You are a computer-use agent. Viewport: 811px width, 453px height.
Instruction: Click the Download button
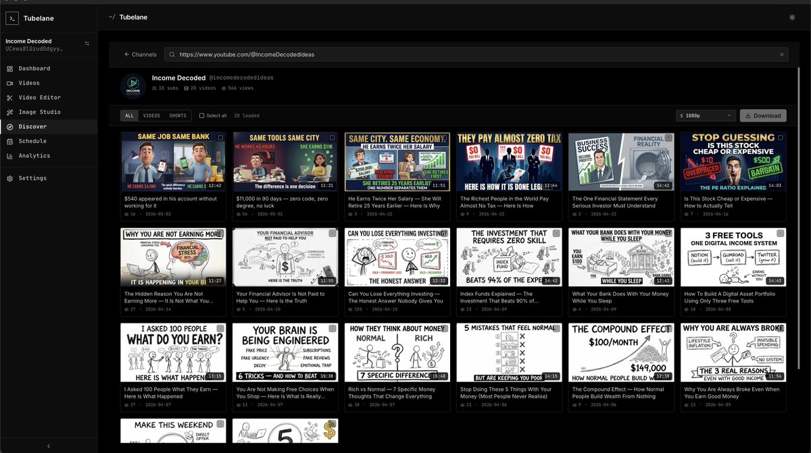pos(763,115)
